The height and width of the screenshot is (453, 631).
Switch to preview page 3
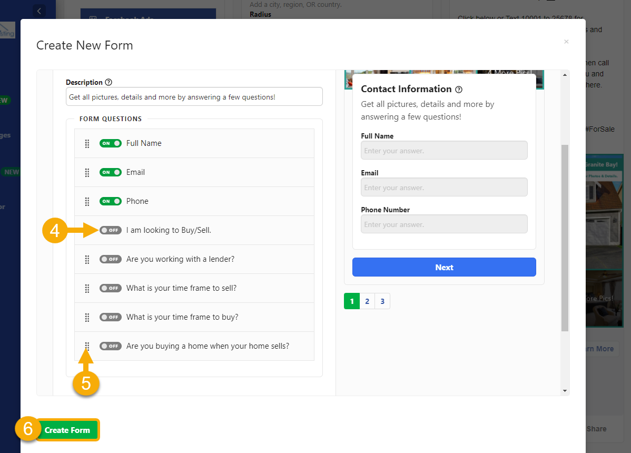point(382,301)
